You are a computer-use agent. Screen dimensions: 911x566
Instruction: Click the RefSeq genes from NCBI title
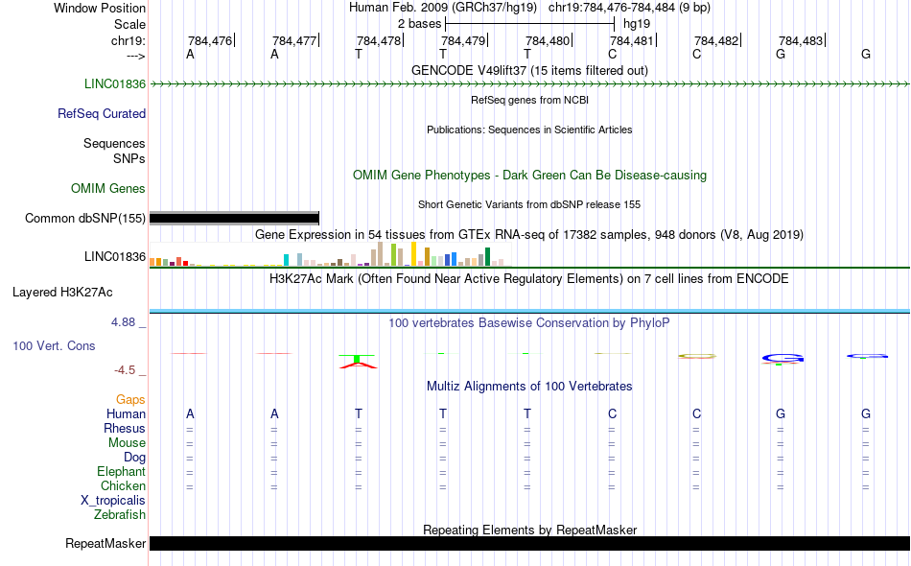529,100
